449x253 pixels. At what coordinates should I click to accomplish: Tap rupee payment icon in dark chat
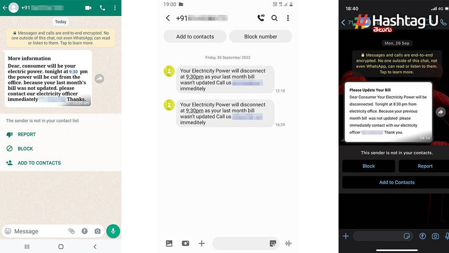coord(422,236)
